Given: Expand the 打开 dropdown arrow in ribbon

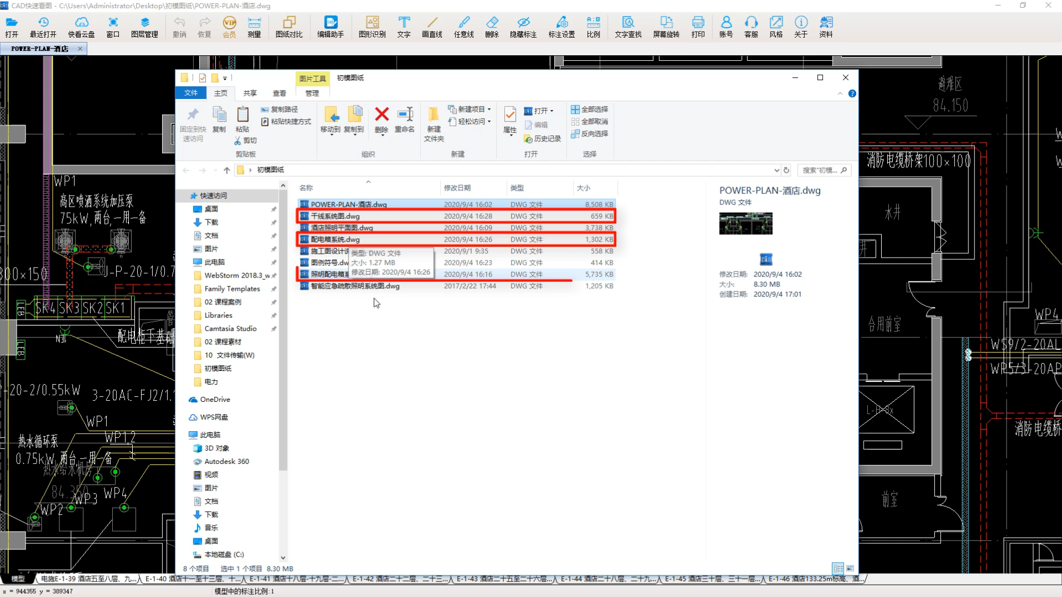Looking at the screenshot, I should click(552, 111).
